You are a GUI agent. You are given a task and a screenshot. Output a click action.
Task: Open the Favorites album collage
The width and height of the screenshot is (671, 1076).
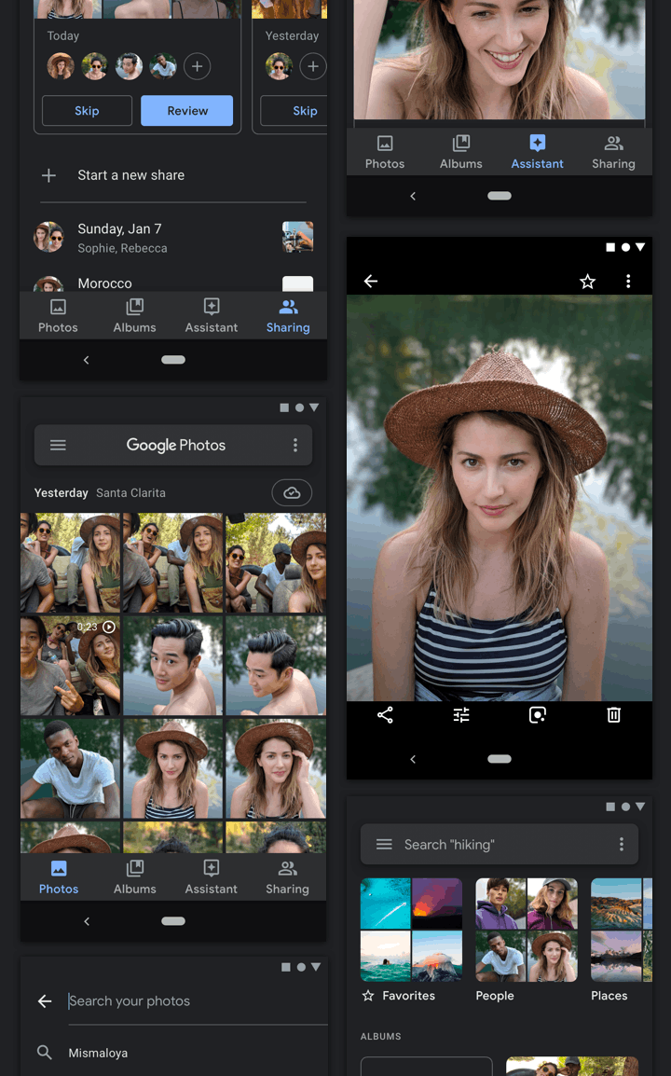tap(411, 930)
